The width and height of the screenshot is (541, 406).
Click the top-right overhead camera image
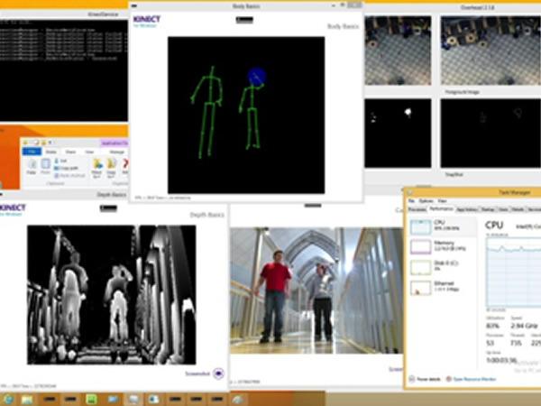click(491, 51)
